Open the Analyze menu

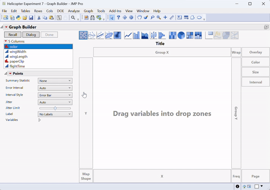click(x=73, y=11)
